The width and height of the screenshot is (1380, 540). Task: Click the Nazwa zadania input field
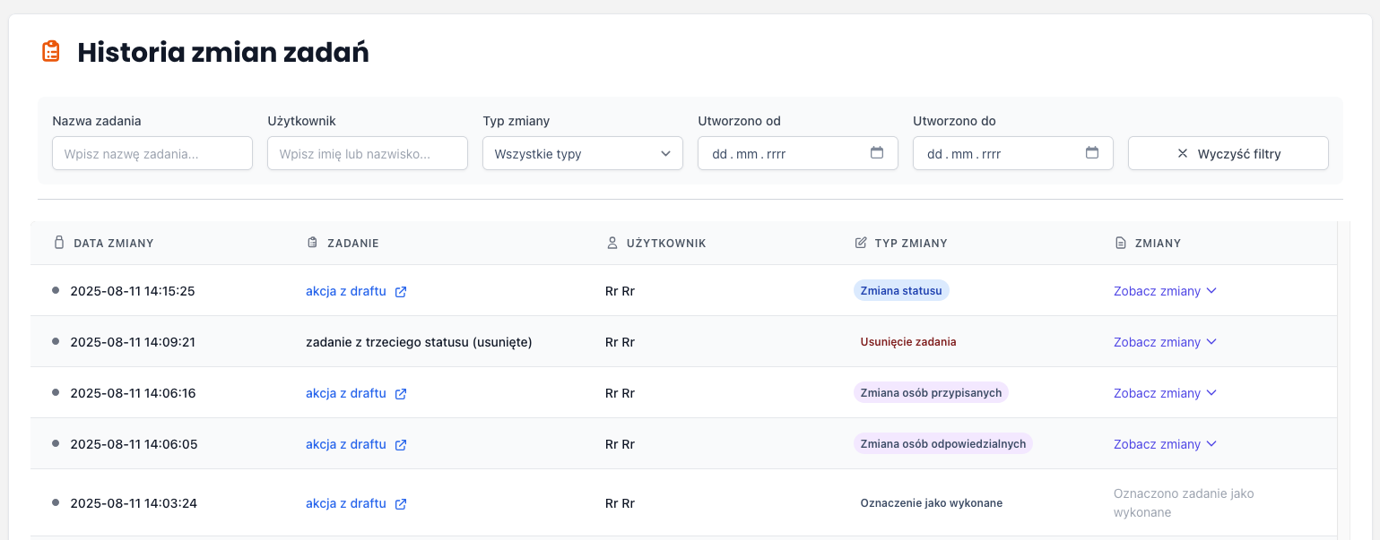coord(152,153)
